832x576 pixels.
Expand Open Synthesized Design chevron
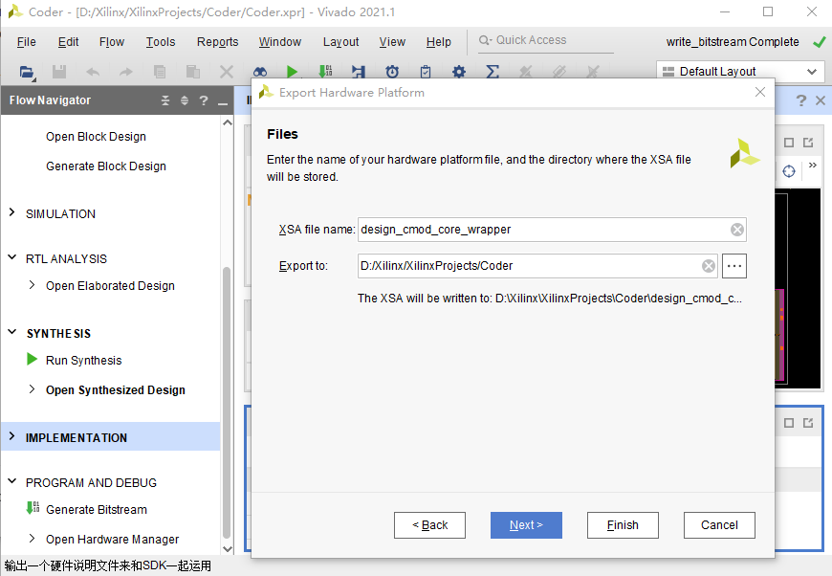pos(32,389)
